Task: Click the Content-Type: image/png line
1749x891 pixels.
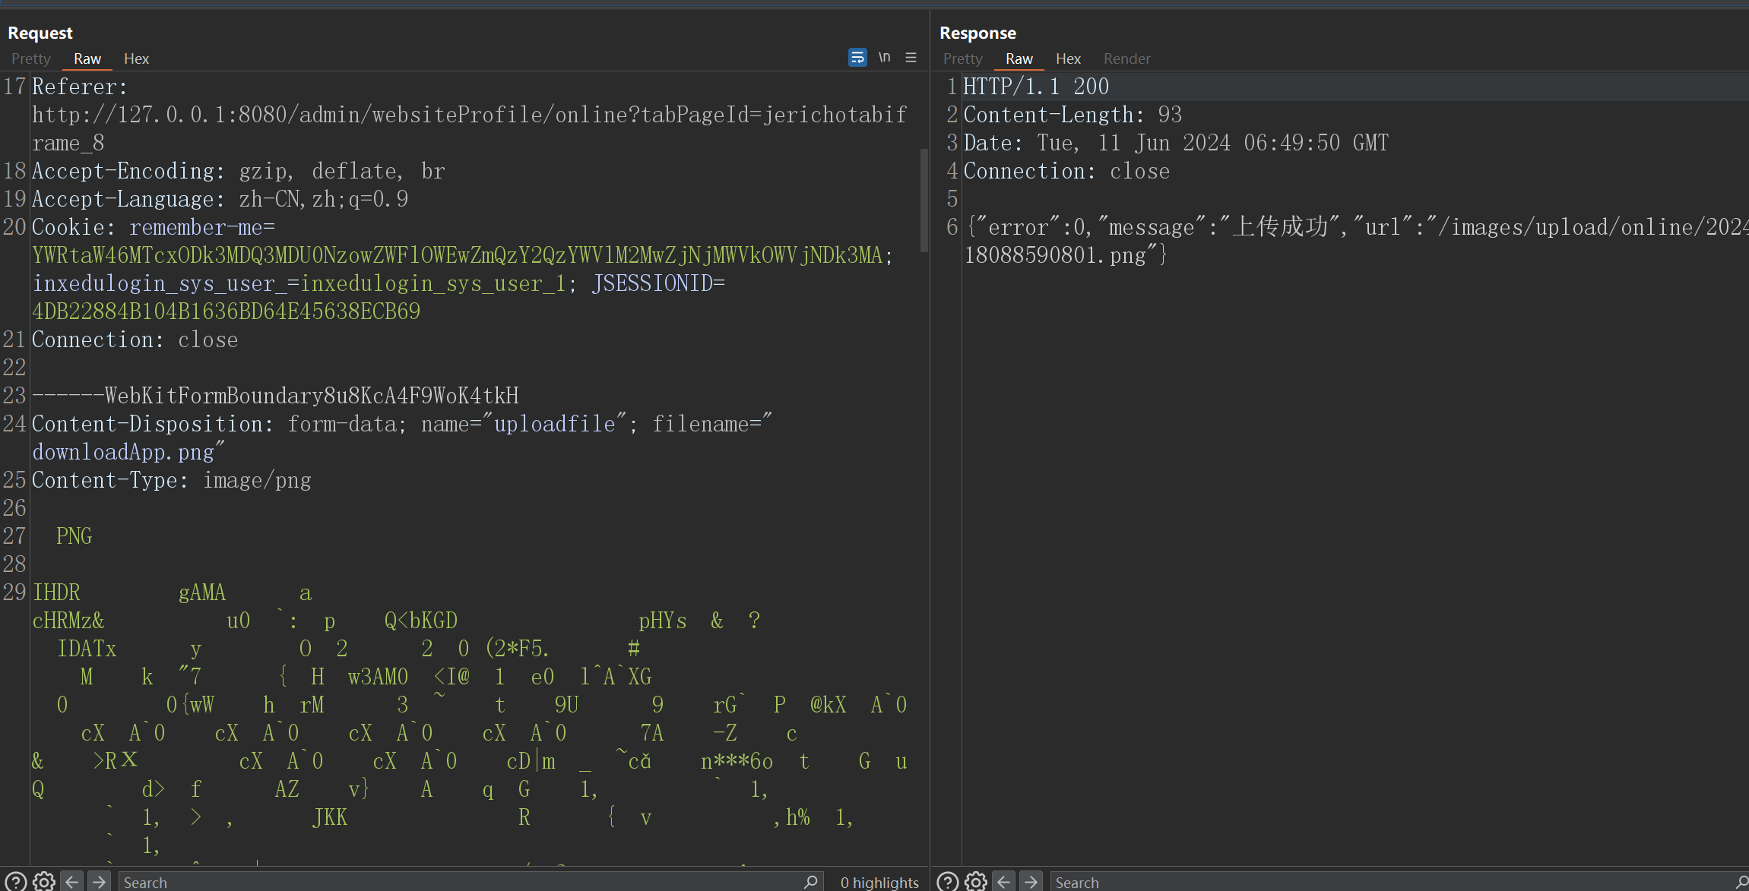Action: click(x=172, y=480)
